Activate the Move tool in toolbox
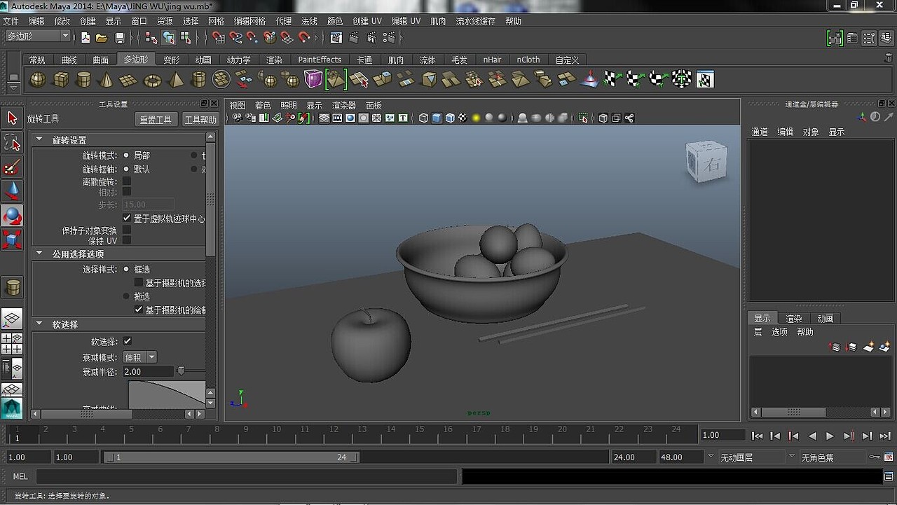The height and width of the screenshot is (505, 897). pos(12,191)
